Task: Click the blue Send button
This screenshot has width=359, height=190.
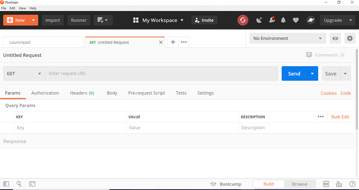Action: point(294,74)
